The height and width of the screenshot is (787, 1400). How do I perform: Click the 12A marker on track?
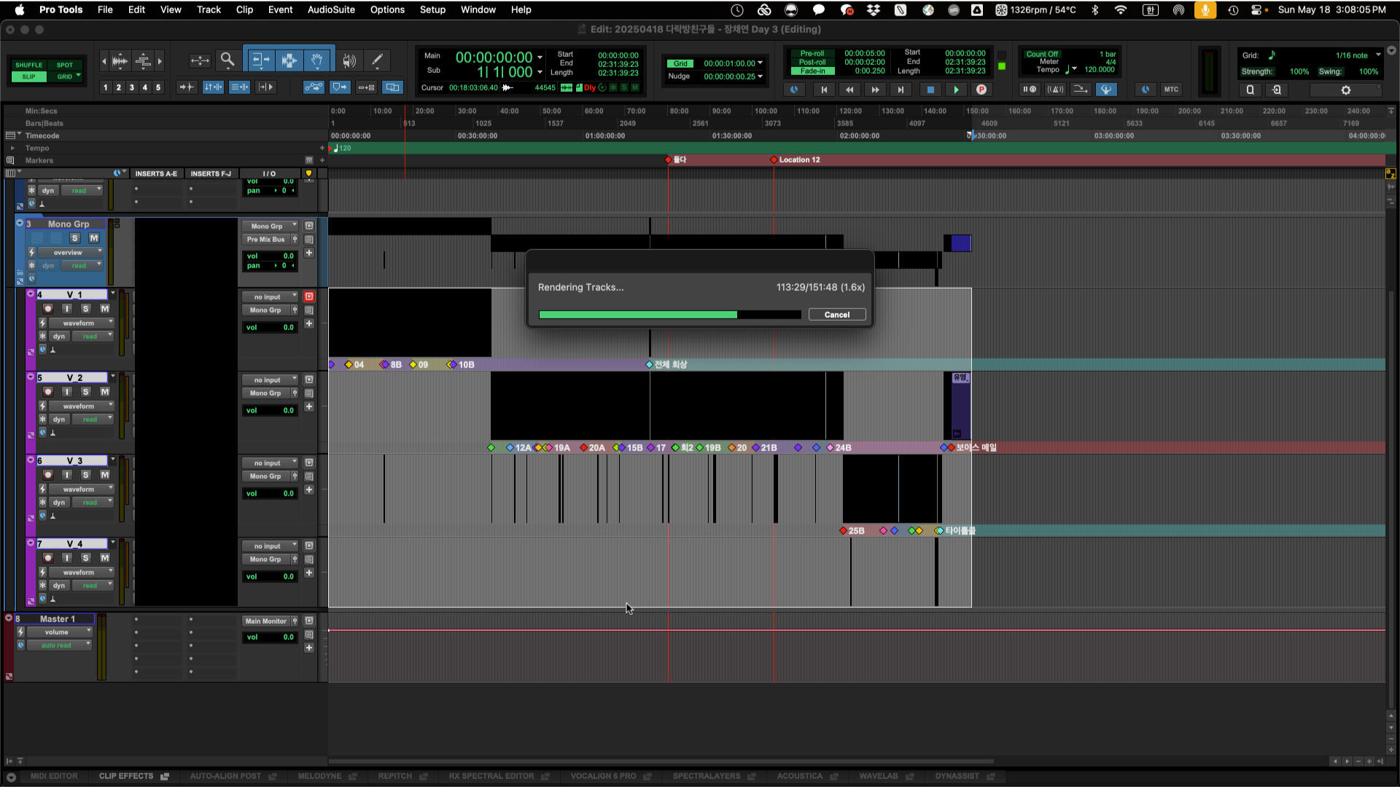coord(519,448)
